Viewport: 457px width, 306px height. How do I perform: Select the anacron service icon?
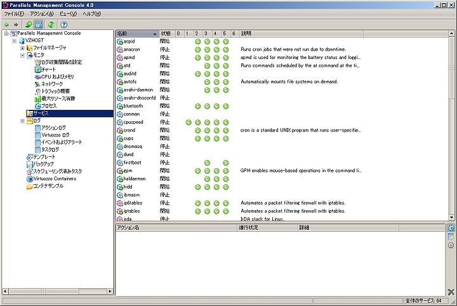(119, 50)
